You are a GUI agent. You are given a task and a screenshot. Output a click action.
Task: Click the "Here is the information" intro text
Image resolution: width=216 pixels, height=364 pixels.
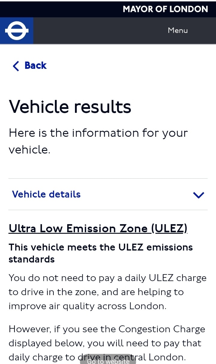tap(98, 133)
